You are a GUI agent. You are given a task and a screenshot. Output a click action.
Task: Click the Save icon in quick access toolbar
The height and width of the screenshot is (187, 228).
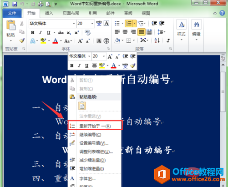(15, 4)
